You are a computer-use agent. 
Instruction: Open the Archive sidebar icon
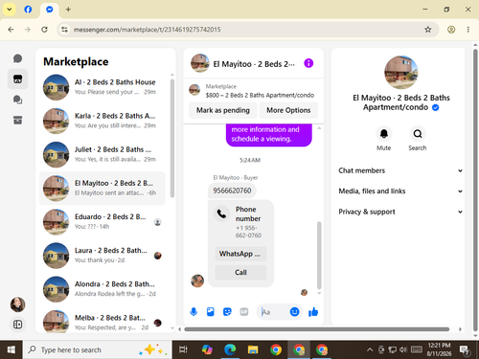(x=17, y=120)
